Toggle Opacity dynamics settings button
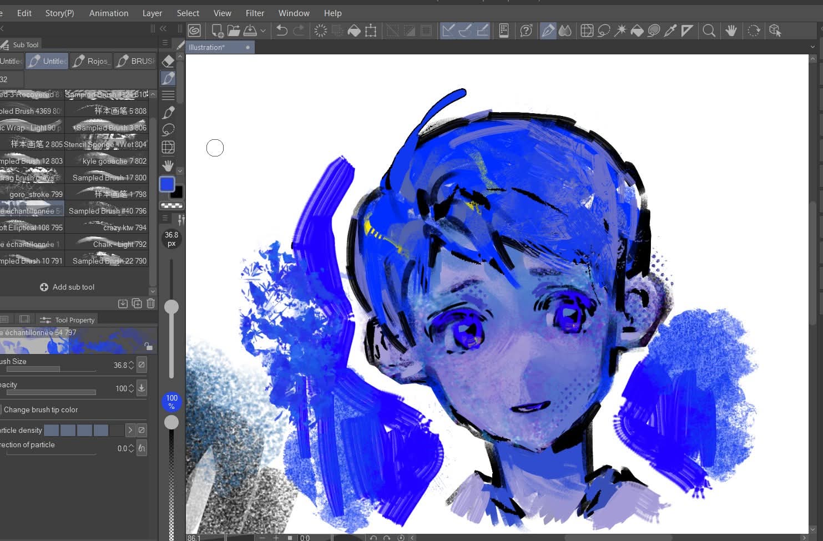Viewport: 823px width, 541px height. 142,388
